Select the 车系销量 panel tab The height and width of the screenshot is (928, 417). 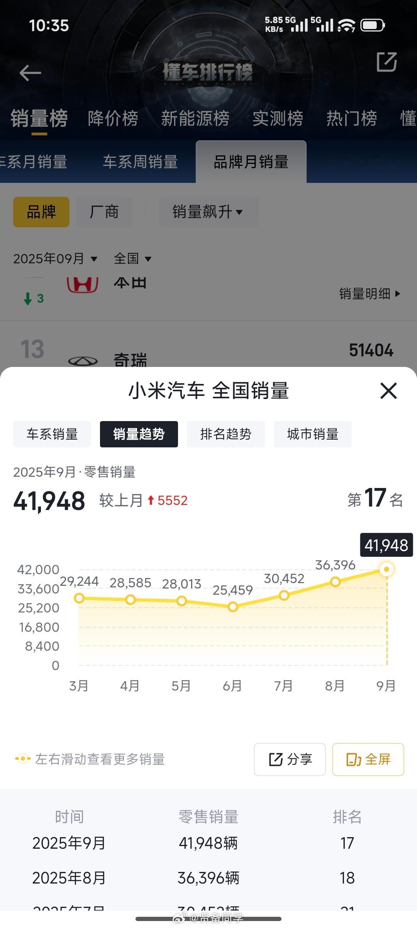point(52,434)
